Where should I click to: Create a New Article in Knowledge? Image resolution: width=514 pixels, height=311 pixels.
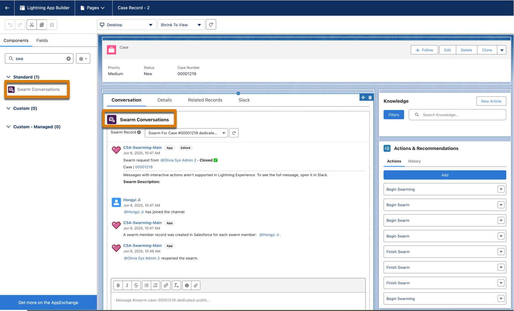click(491, 101)
